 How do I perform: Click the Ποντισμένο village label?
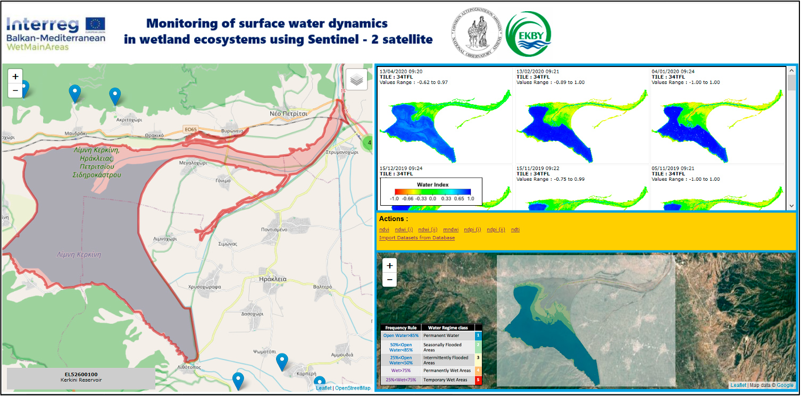274,229
